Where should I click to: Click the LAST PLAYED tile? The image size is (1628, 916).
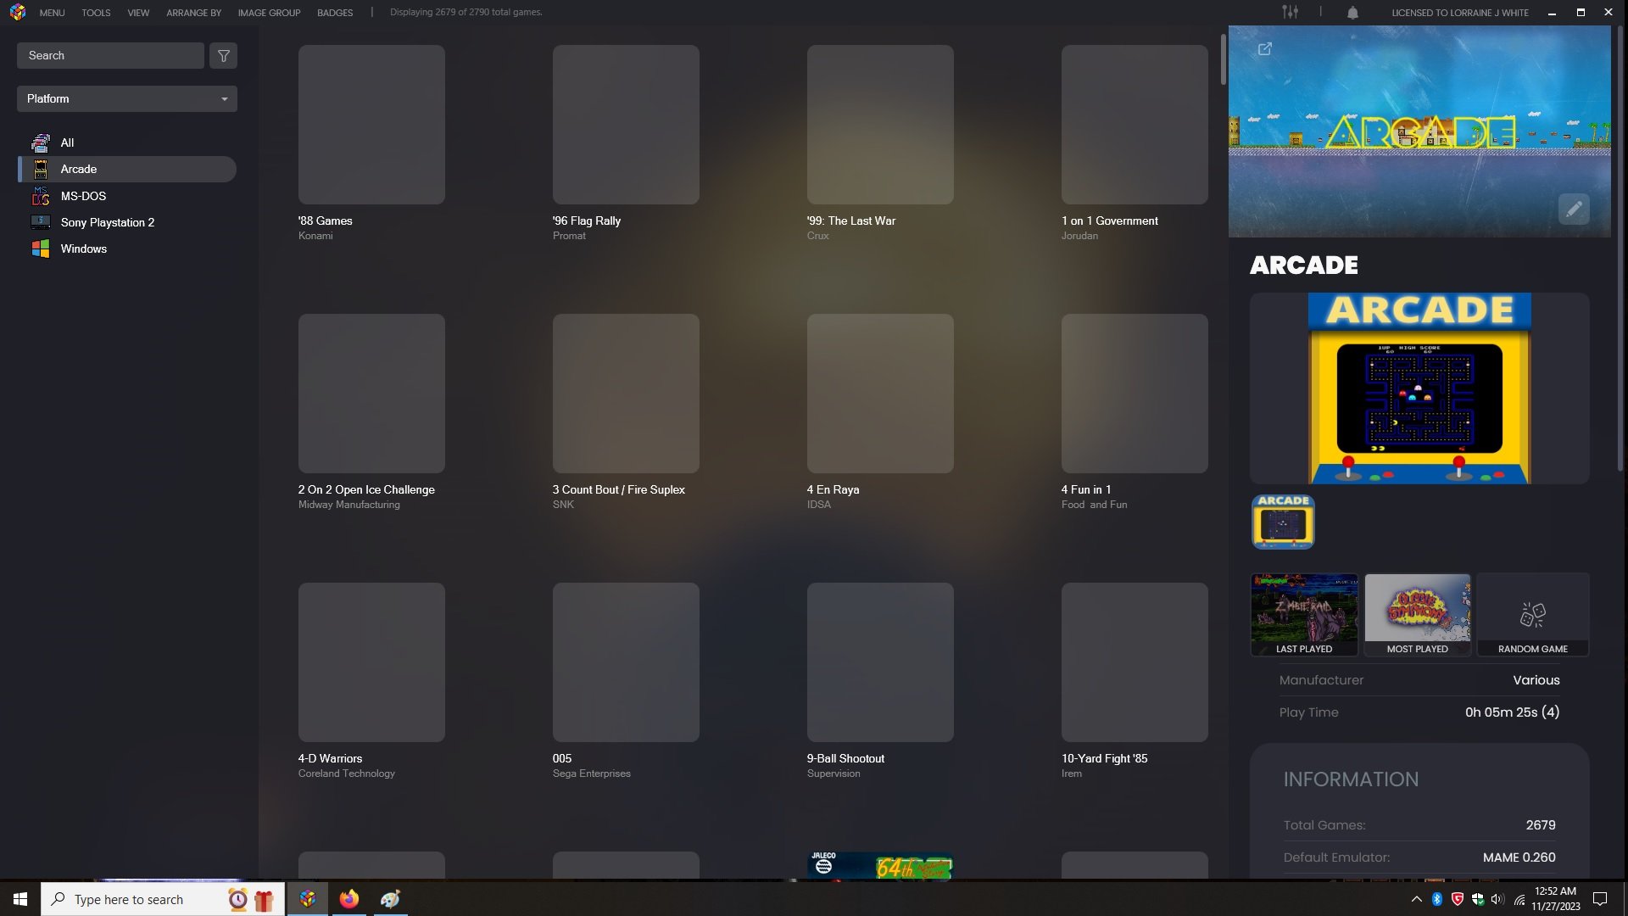(x=1304, y=614)
